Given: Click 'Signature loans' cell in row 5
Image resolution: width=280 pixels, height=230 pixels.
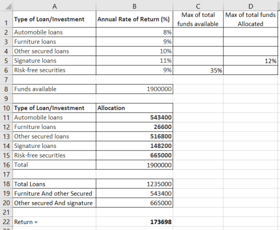Looking at the screenshot, I should click(x=54, y=60).
